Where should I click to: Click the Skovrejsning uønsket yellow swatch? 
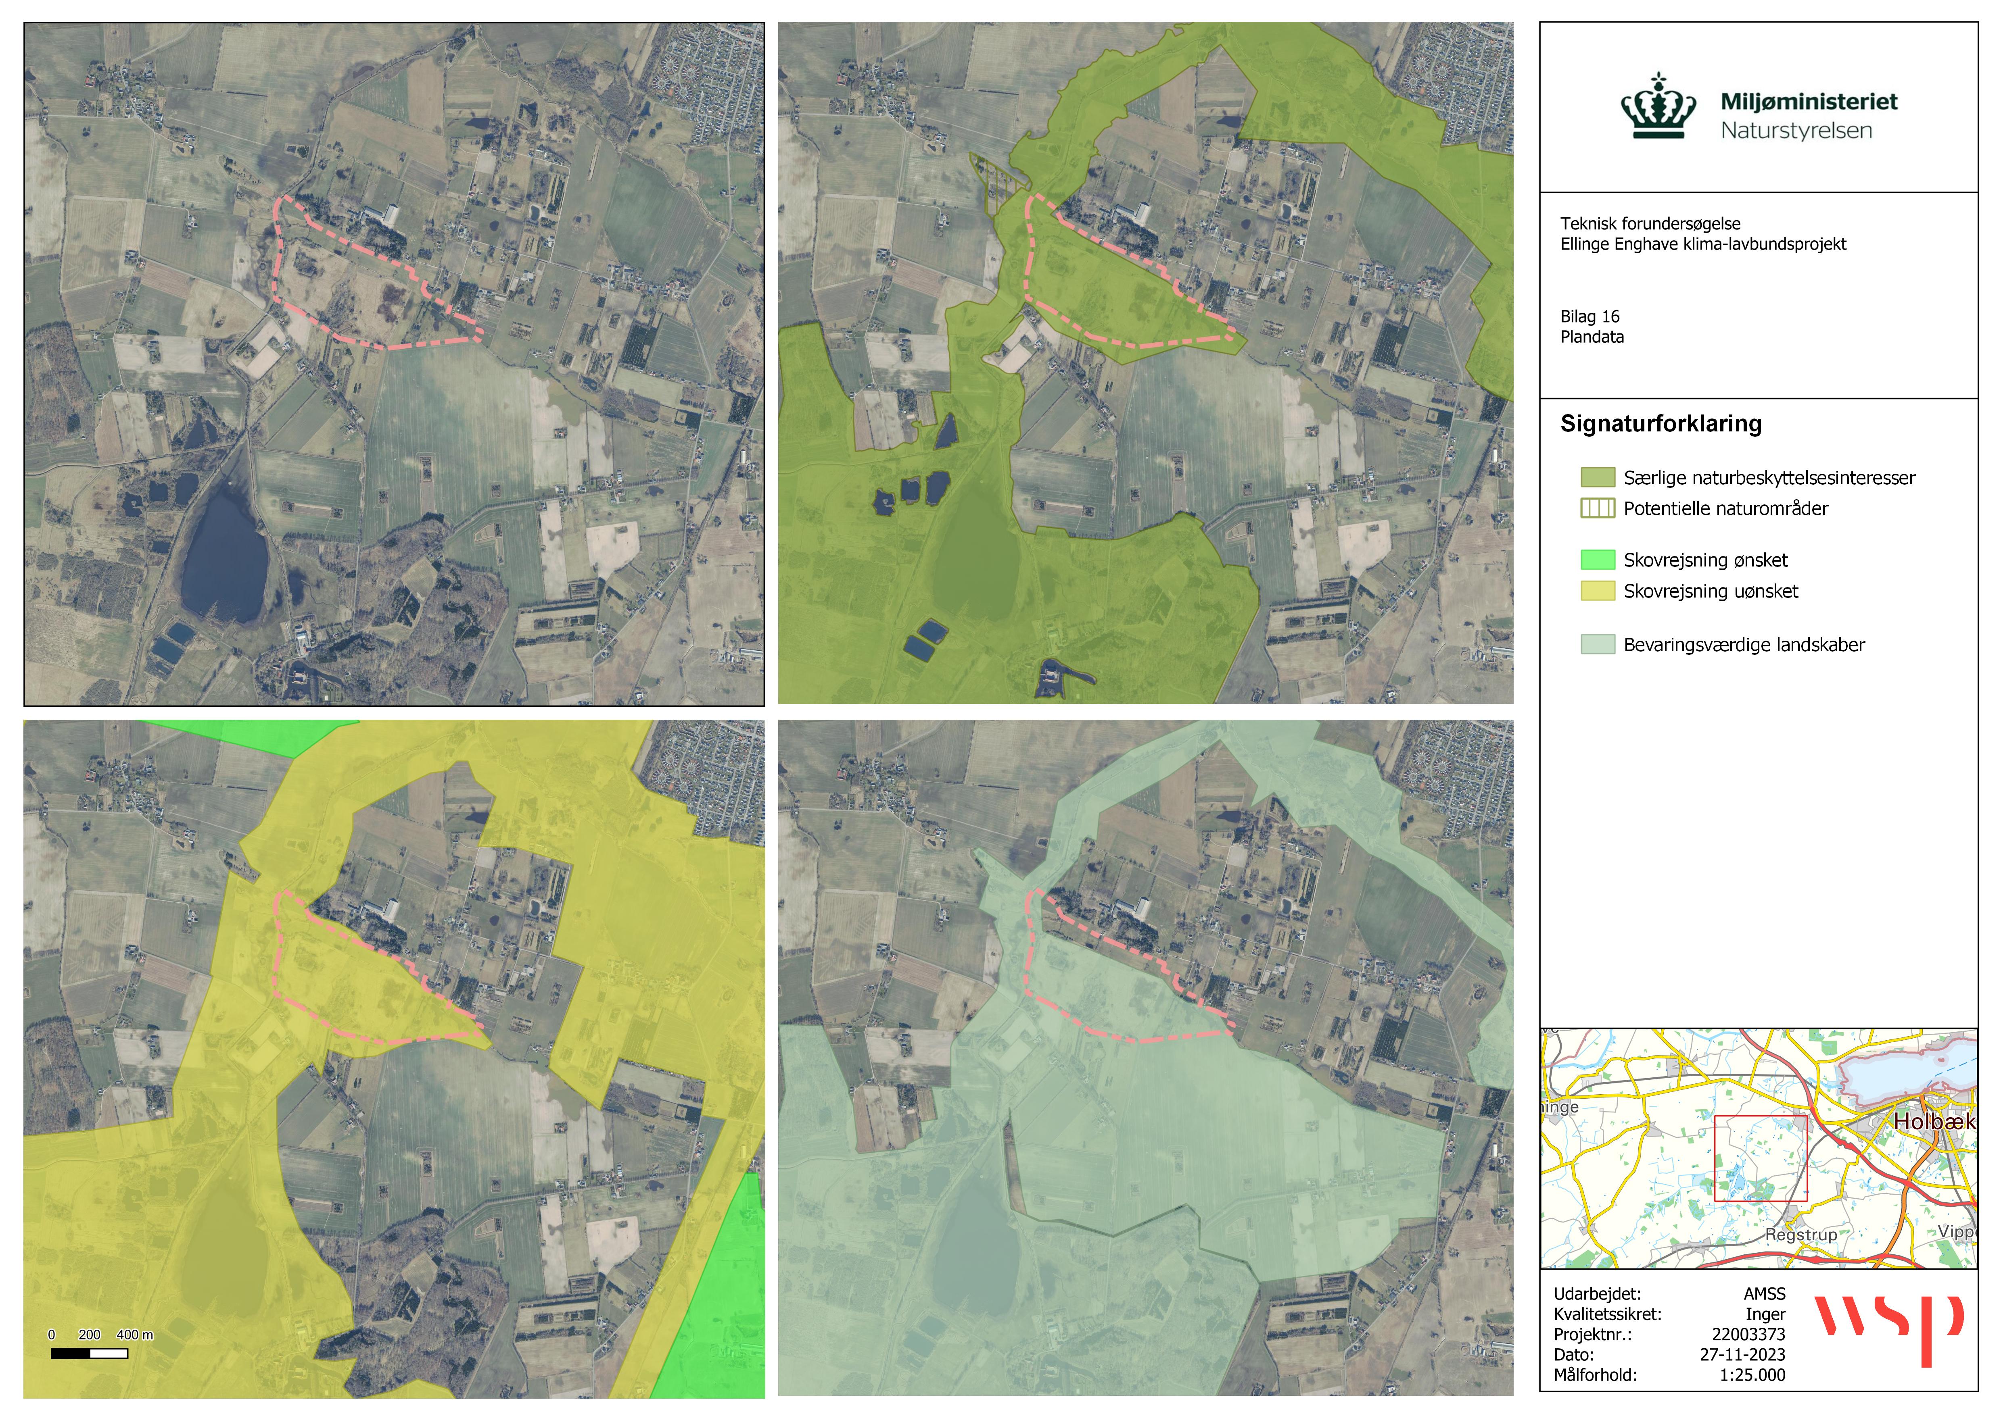(x=1598, y=591)
